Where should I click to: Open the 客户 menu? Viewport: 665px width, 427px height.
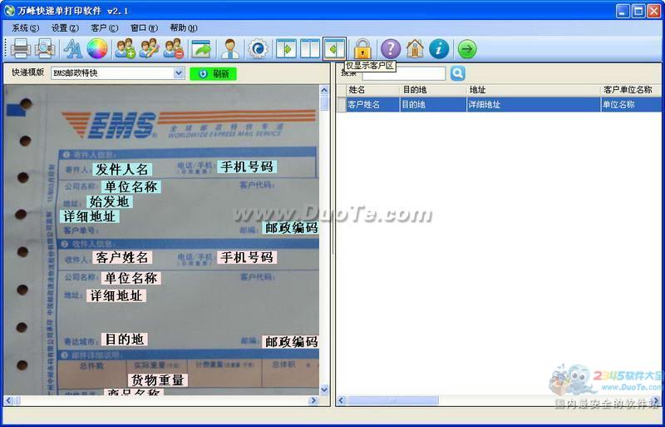[x=105, y=28]
